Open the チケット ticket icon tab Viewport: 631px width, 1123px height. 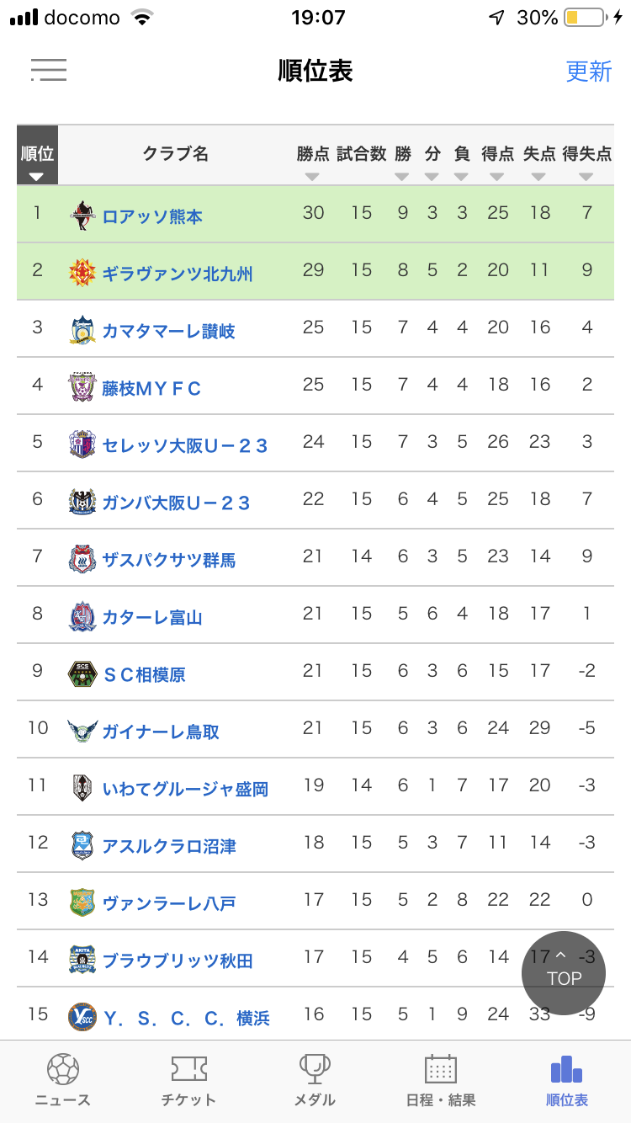tap(188, 1070)
